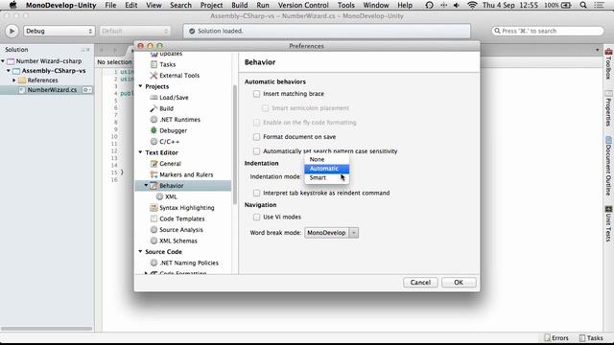Click OK in Preferences dialog
Viewport: 614px width, 345px height.
tap(459, 283)
